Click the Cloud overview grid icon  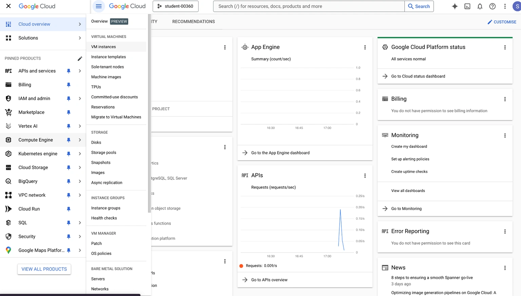click(x=8, y=24)
